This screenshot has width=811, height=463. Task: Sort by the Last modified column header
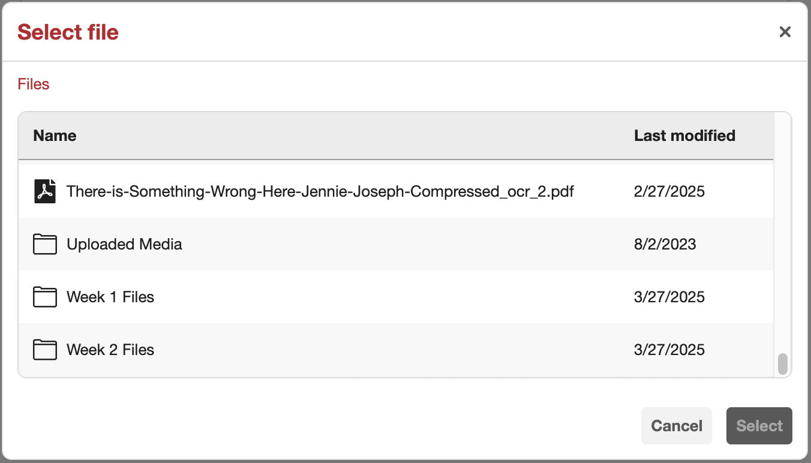click(684, 136)
